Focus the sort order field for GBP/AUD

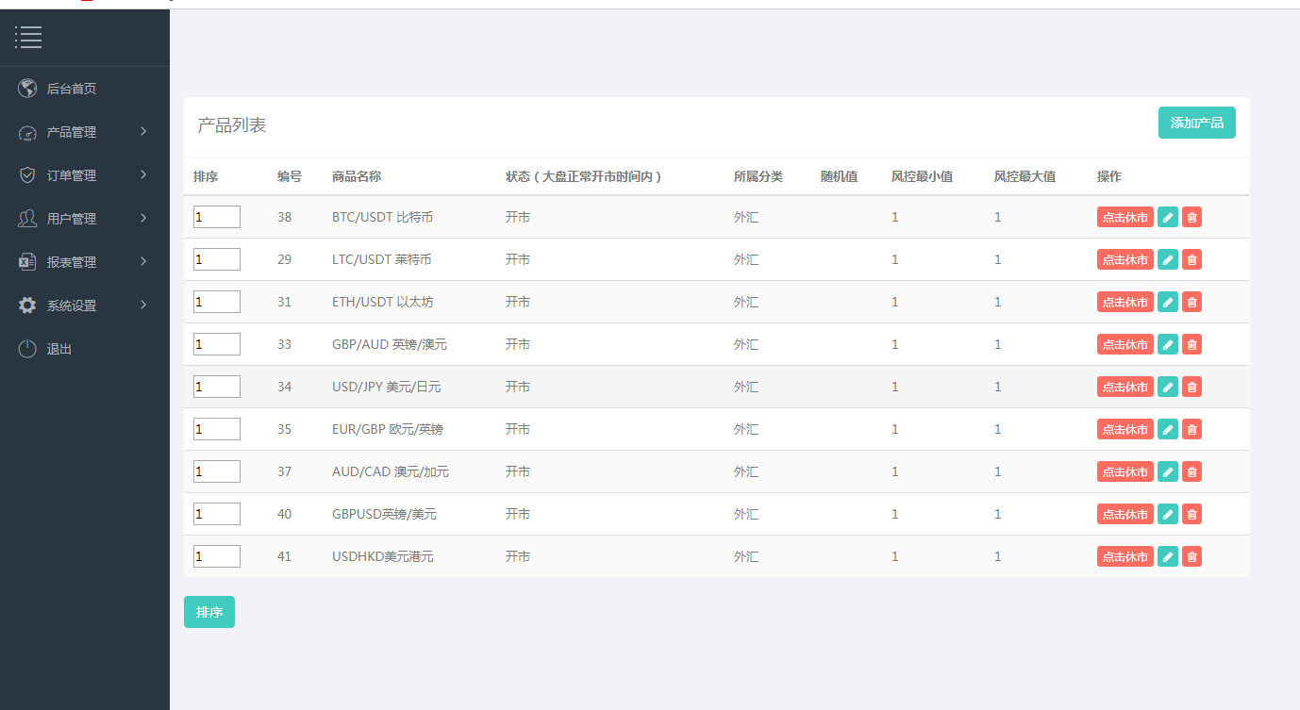coord(217,344)
